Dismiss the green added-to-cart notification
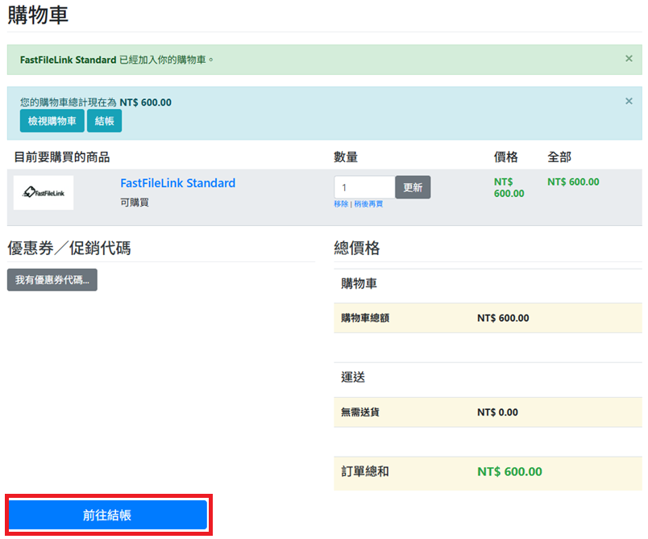The image size is (648, 539). coord(629,59)
